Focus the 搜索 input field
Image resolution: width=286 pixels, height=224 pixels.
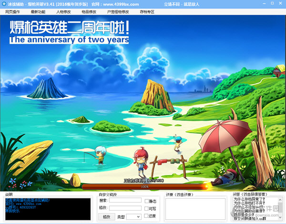125,200
